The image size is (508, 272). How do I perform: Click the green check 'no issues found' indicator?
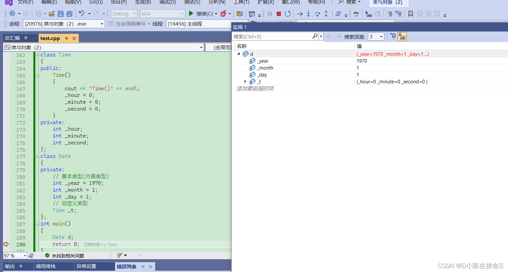47,256
